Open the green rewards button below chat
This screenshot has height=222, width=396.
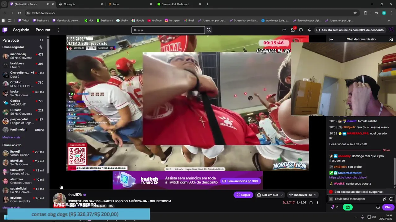click(347, 207)
